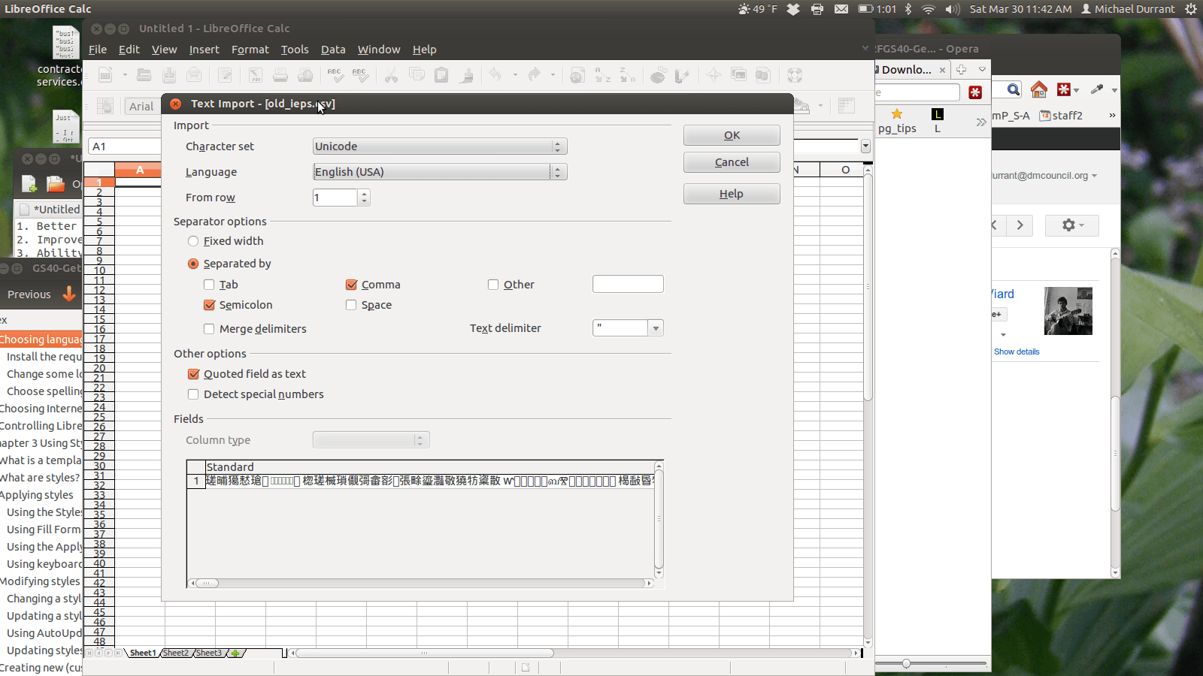The height and width of the screenshot is (676, 1203).
Task: Switch to Sheet2 tab
Action: [176, 653]
